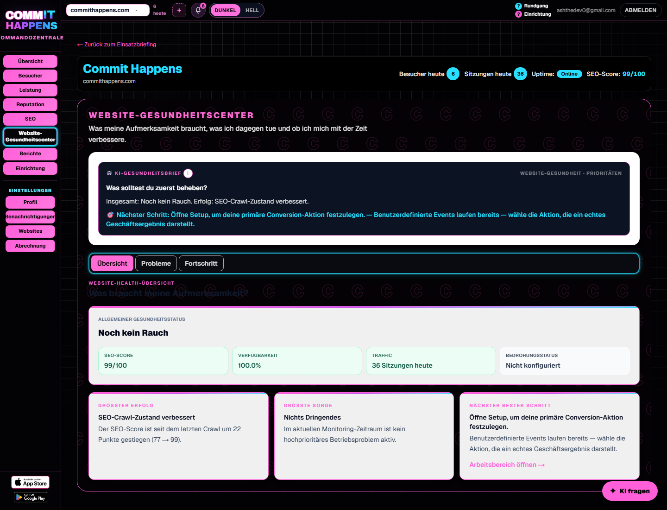
Task: Click the Nächster Schritt setup link
Action: point(356,219)
